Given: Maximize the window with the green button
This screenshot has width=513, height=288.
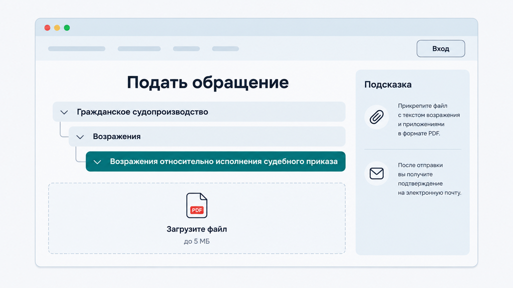Looking at the screenshot, I should coord(67,28).
